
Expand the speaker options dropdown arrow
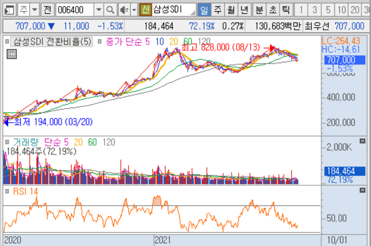134,10
